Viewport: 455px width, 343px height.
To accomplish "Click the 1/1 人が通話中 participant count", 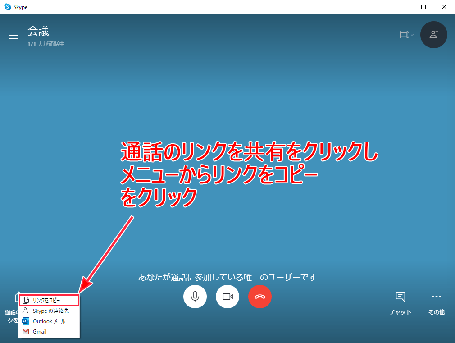I will pyautogui.click(x=46, y=44).
